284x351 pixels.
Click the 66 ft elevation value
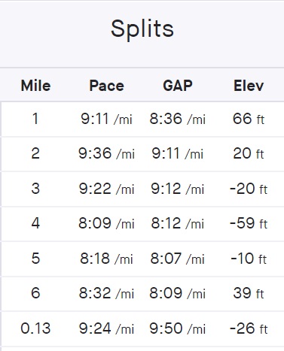coord(249,119)
